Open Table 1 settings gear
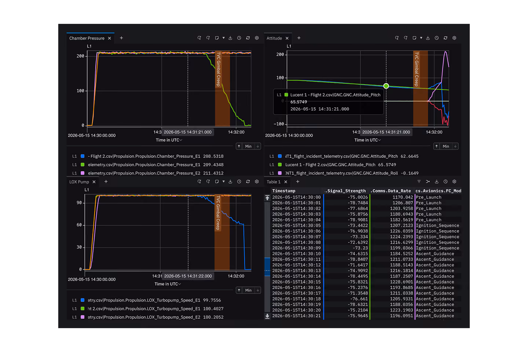Screen dimensions: 528x352 click(x=454, y=181)
